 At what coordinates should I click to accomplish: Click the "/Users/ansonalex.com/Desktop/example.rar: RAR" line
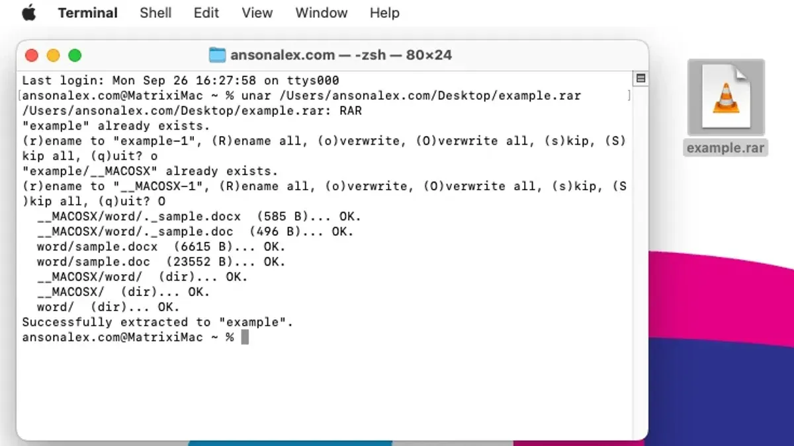coord(192,111)
